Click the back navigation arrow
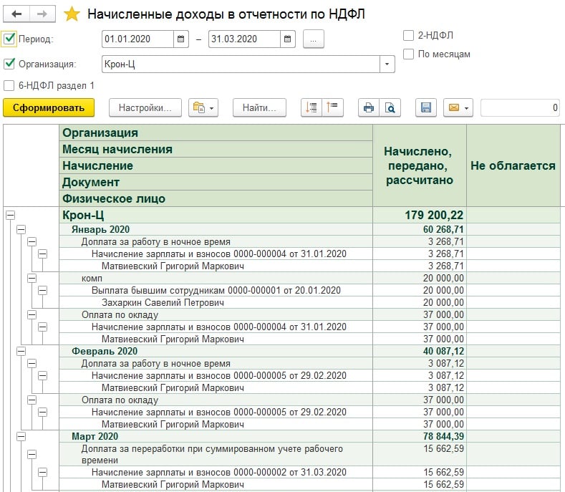565x492 pixels. click(x=16, y=14)
